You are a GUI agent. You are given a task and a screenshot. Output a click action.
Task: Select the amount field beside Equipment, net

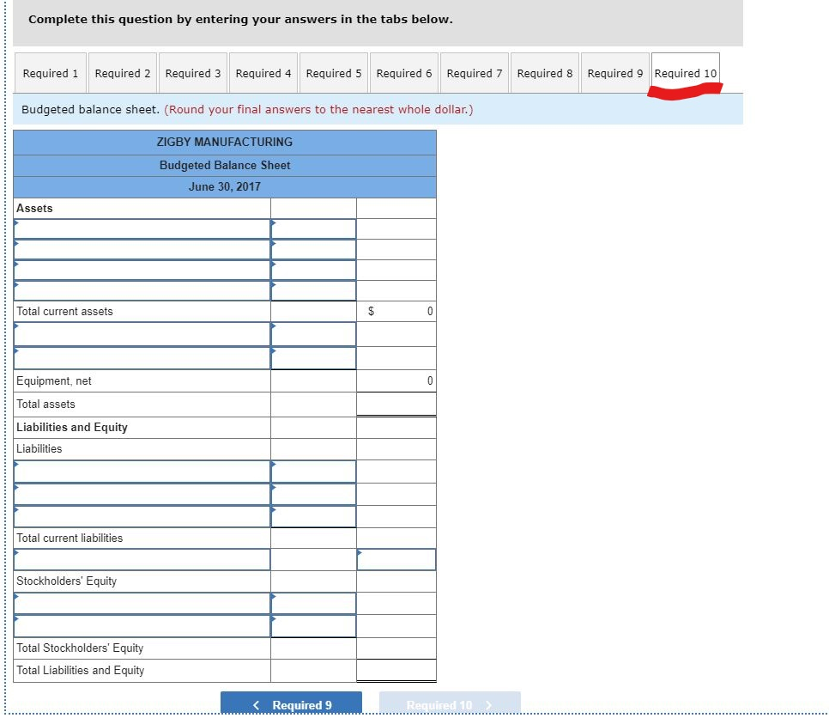coord(395,380)
